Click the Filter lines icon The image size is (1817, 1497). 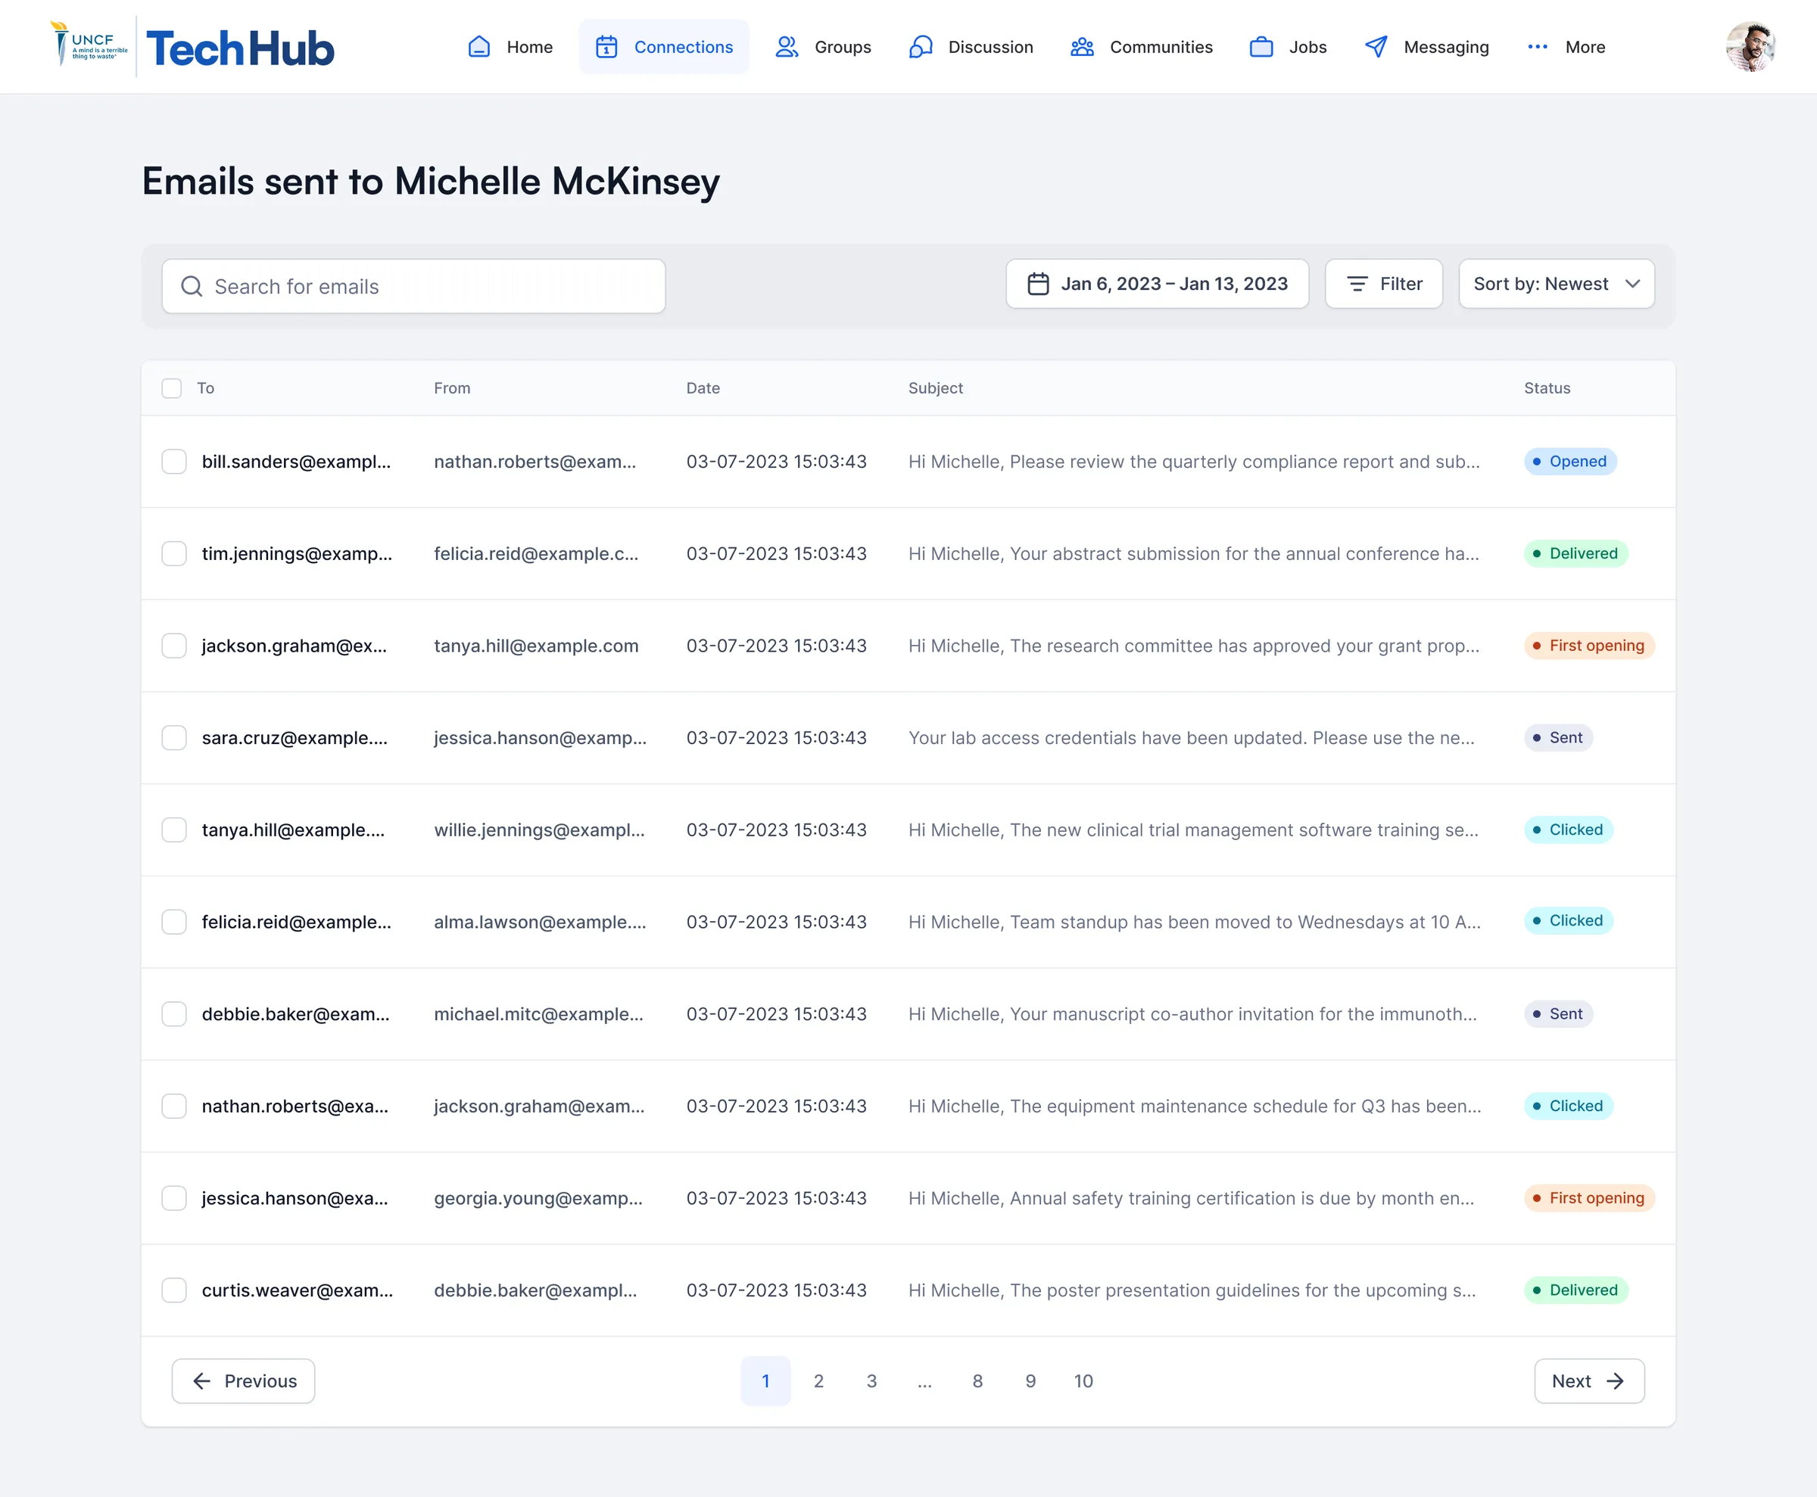[1357, 284]
